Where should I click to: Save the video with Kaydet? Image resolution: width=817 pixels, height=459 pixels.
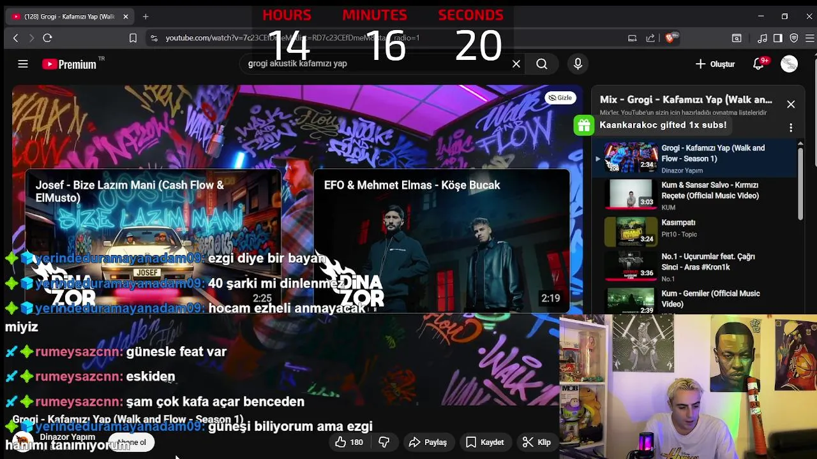coord(484,442)
